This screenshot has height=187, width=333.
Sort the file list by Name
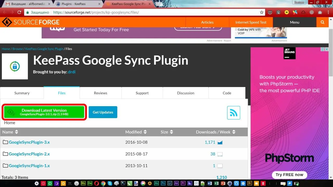point(10,132)
